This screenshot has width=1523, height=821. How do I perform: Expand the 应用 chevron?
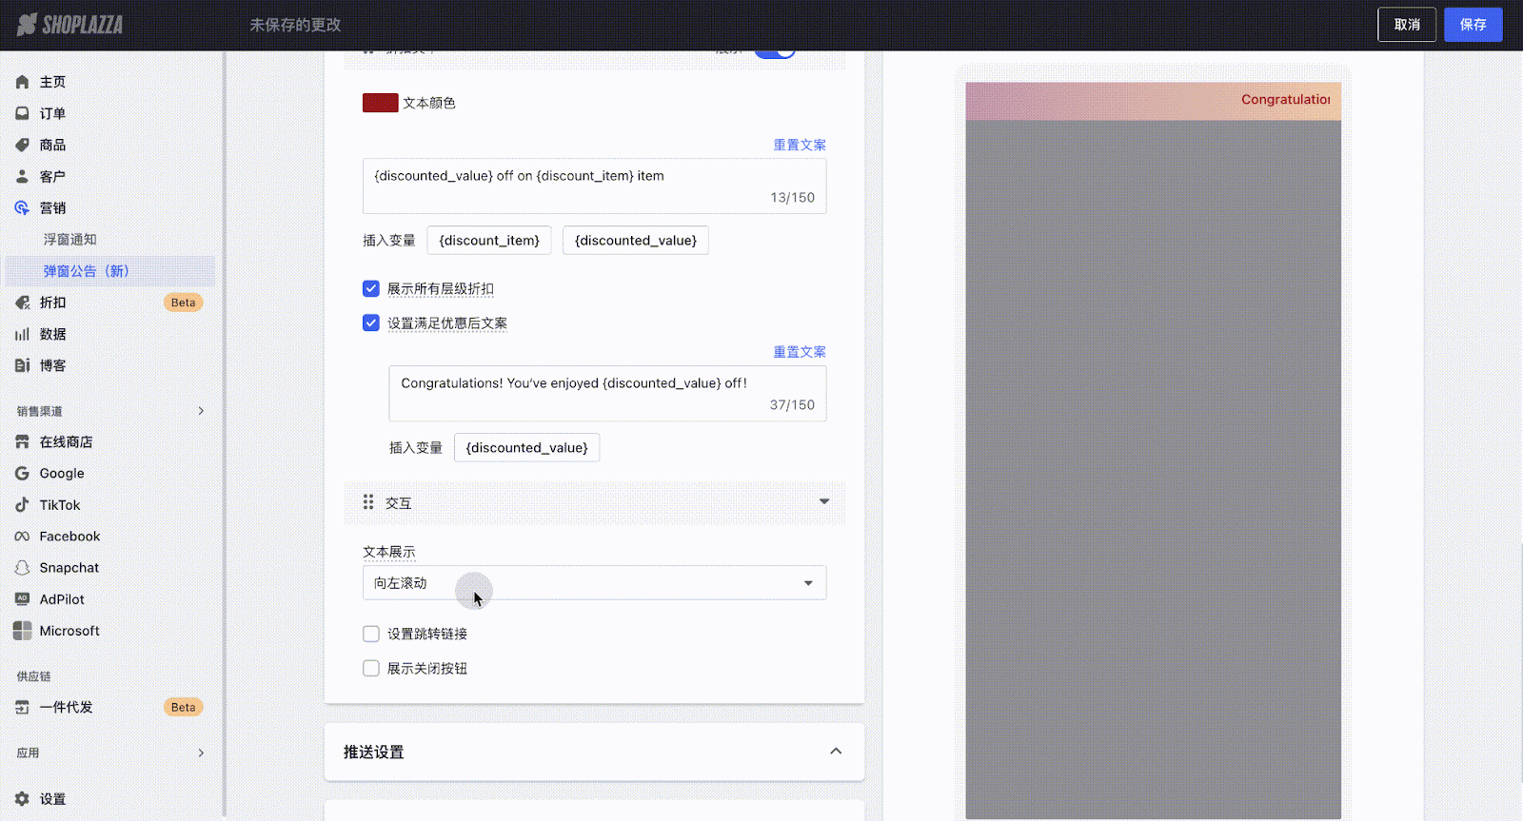click(x=201, y=753)
